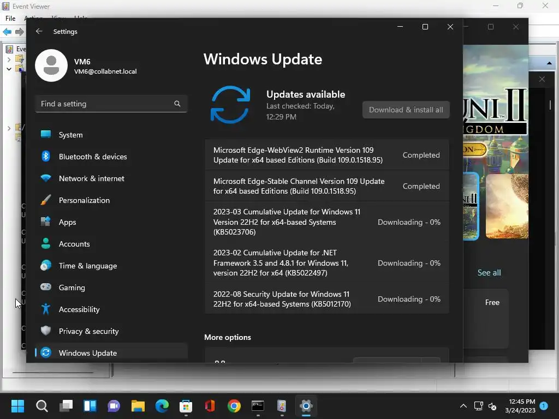Select KB5012170 security update row

327,299
